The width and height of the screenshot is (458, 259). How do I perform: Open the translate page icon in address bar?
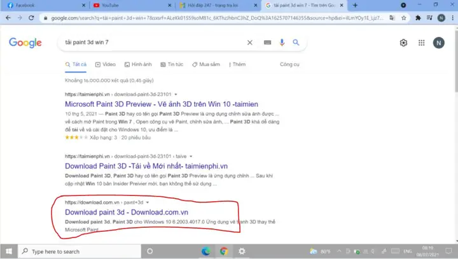(392, 18)
